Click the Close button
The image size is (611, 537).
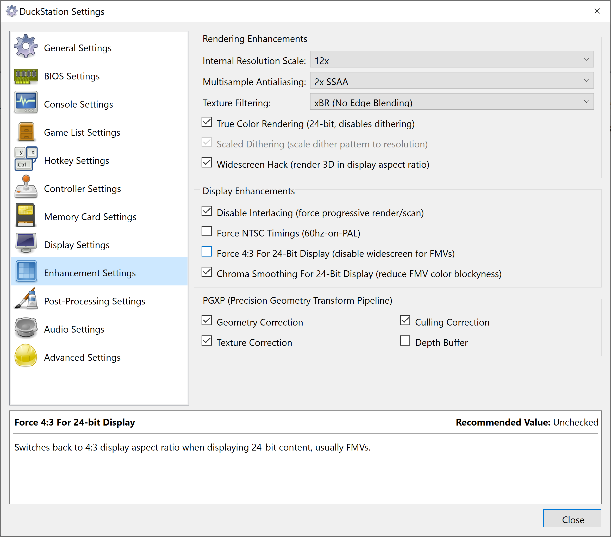pos(572,519)
